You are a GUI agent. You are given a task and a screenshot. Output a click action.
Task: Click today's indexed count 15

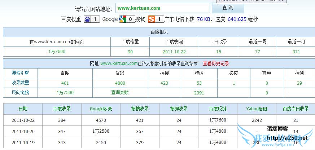[x=219, y=52]
